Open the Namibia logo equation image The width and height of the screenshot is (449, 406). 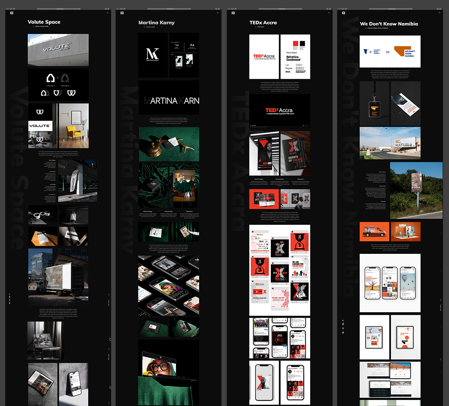[x=390, y=52]
